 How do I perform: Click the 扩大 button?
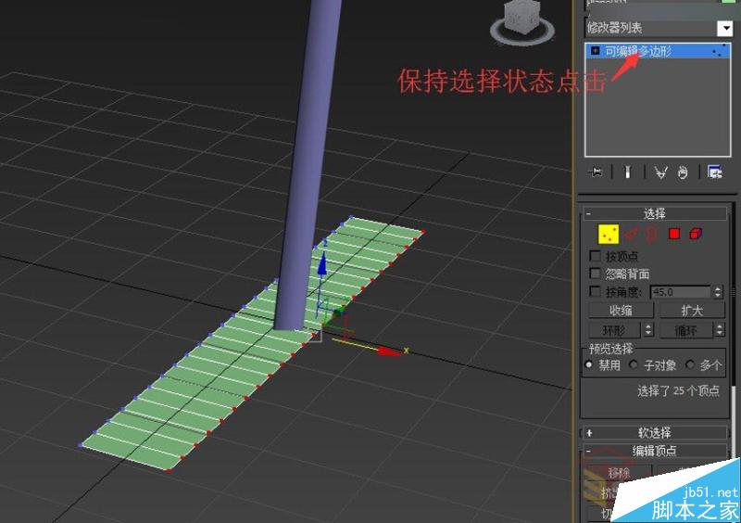(x=692, y=311)
